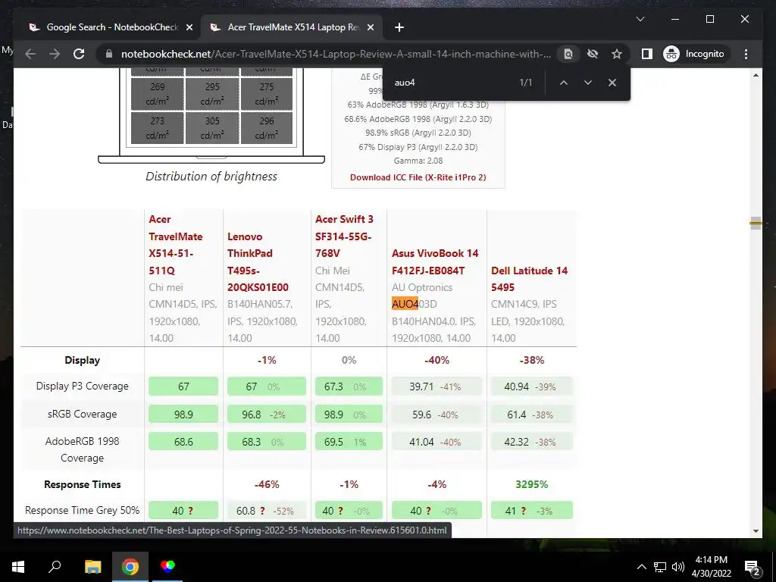Open Chrome's three-dot menu
This screenshot has width=776, height=582.
pos(746,54)
